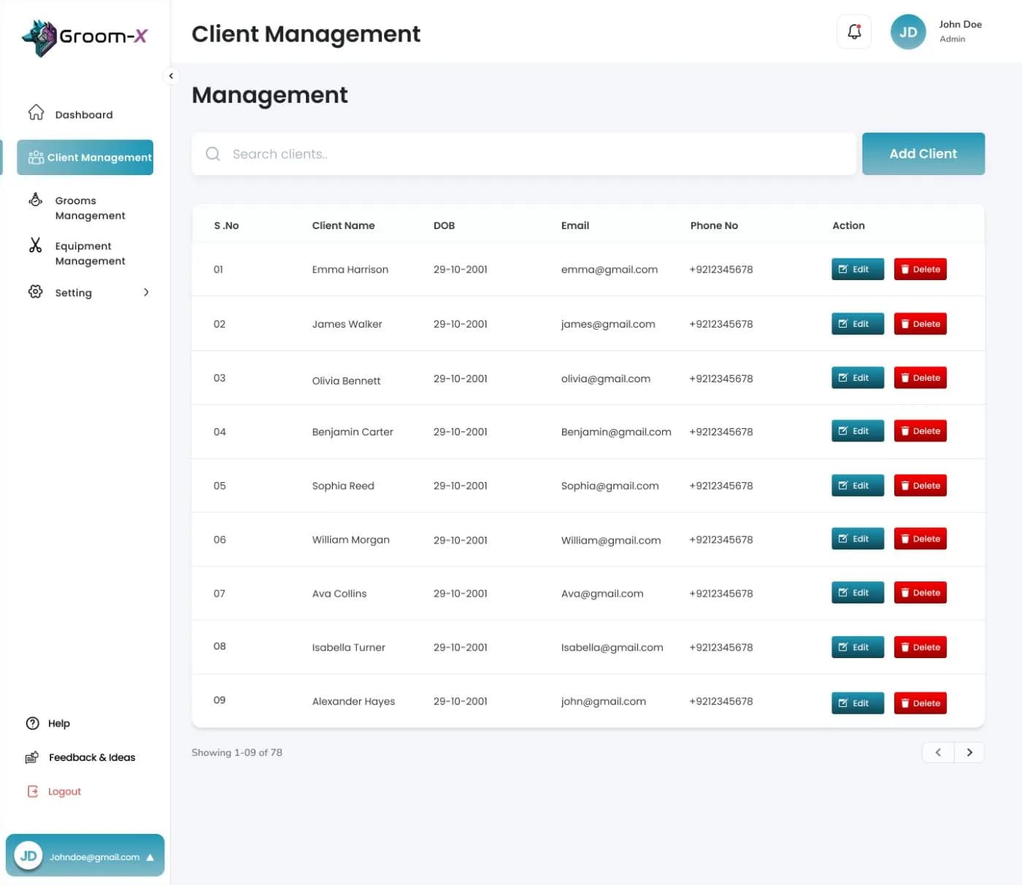The width and height of the screenshot is (1022, 885).
Task: Click the Logout icon
Action: [x=32, y=792]
